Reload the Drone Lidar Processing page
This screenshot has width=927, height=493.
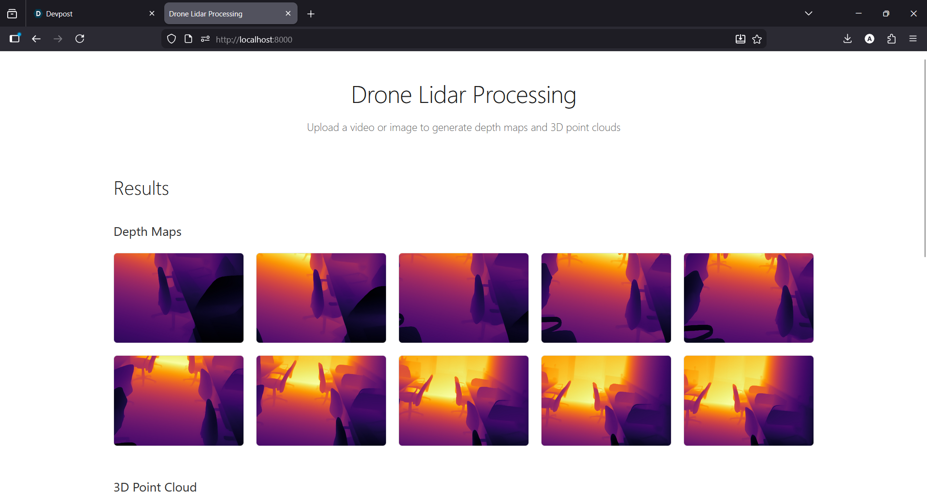(x=80, y=39)
